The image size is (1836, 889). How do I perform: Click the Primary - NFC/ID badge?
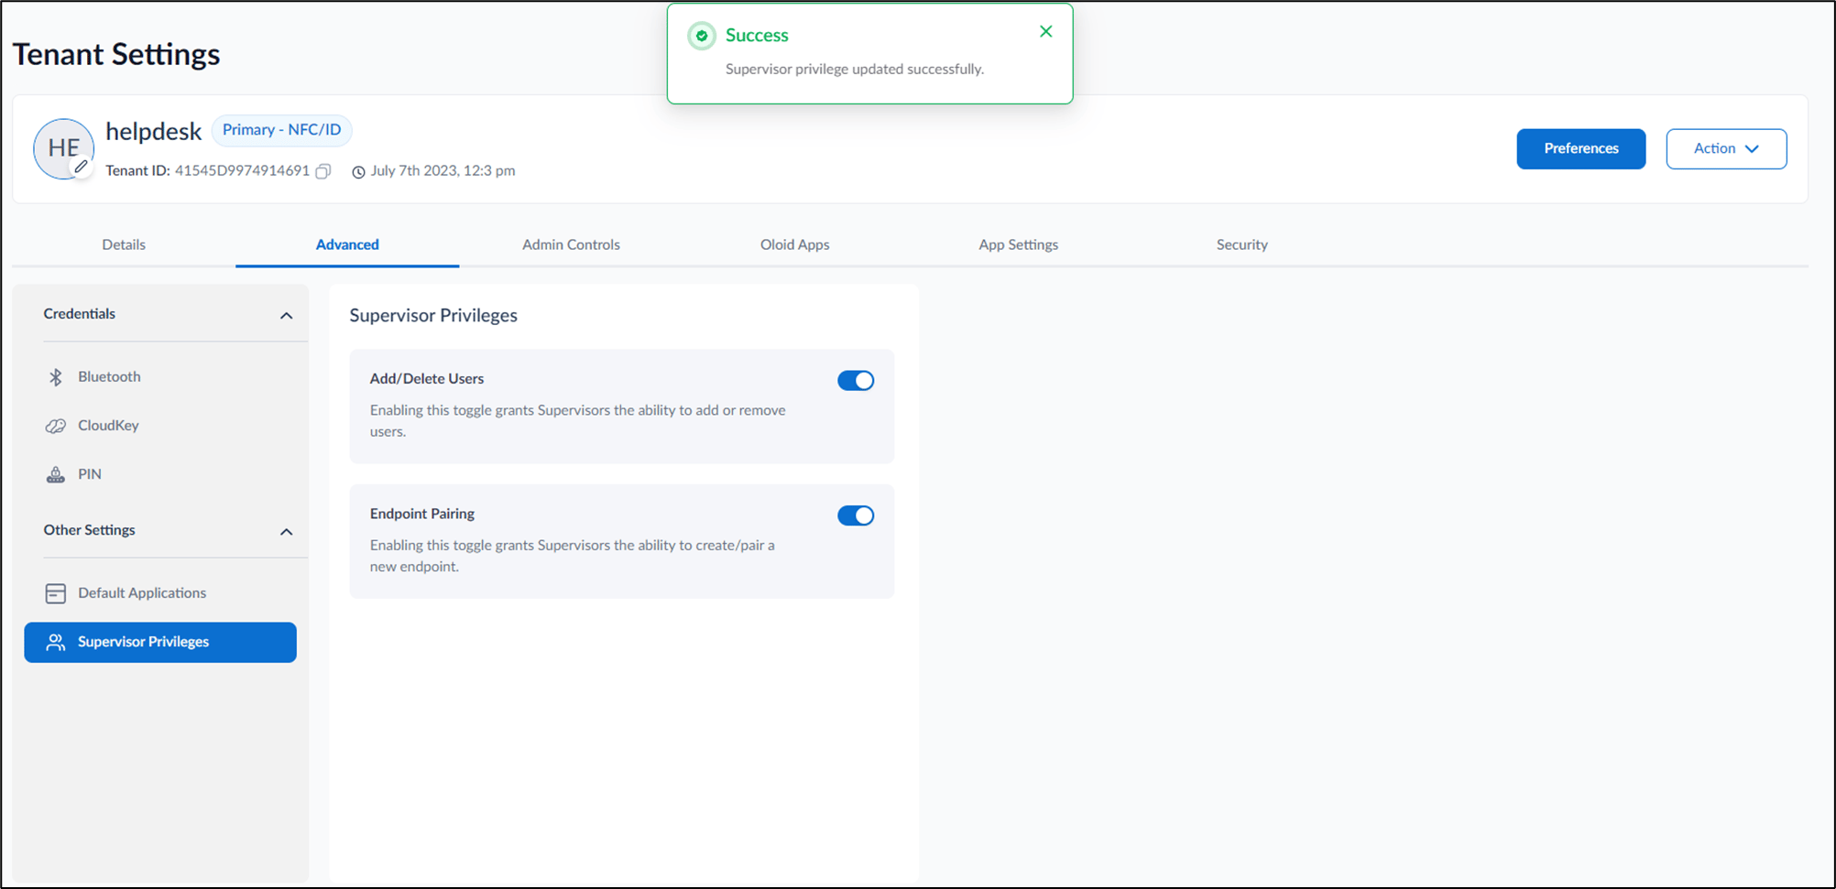coord(281,130)
